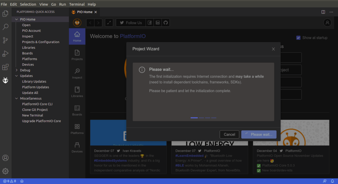Open PlatformIO Facebook page icon
This screenshot has height=184, width=338.
(x=150, y=23)
